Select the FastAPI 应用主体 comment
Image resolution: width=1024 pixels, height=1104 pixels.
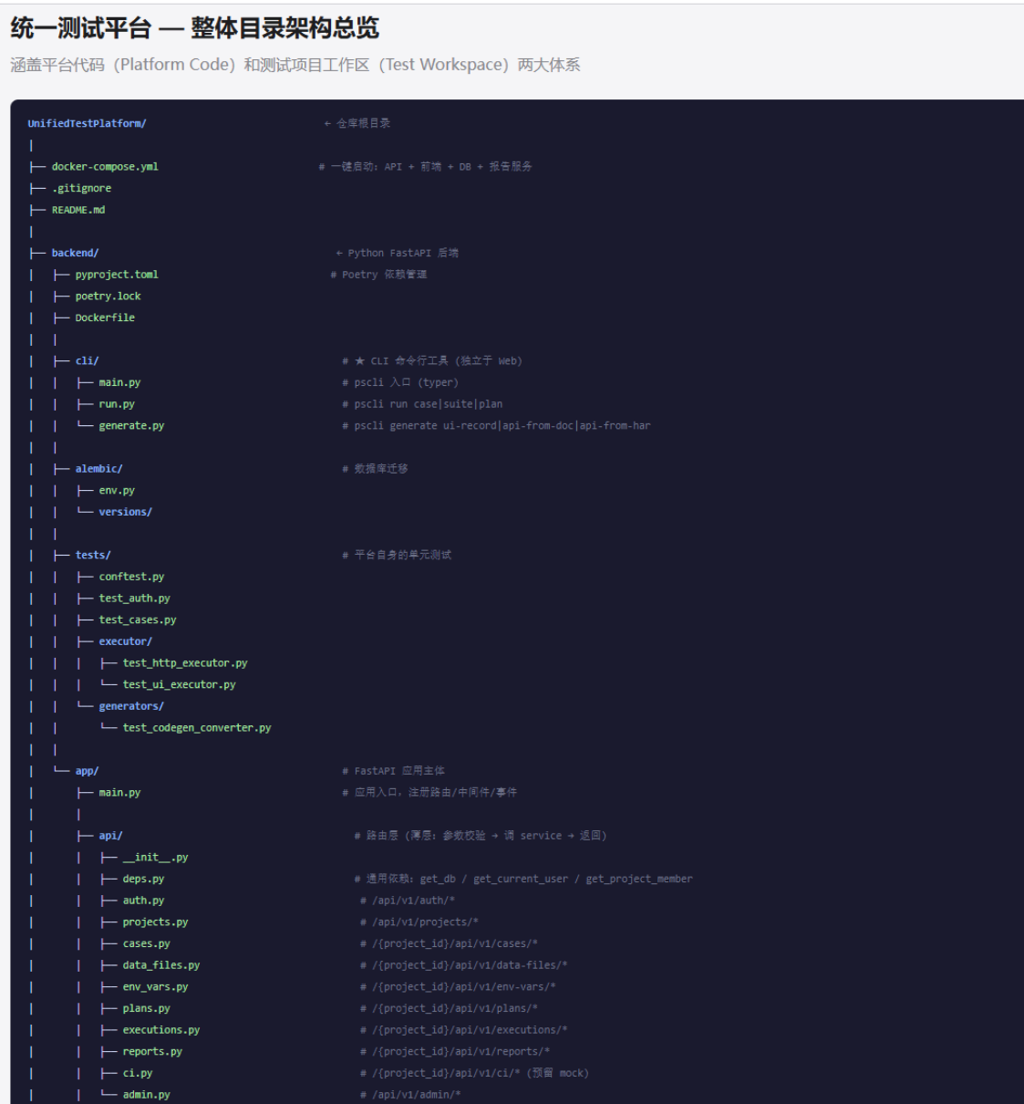(393, 771)
